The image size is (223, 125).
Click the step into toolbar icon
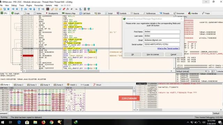22,9
